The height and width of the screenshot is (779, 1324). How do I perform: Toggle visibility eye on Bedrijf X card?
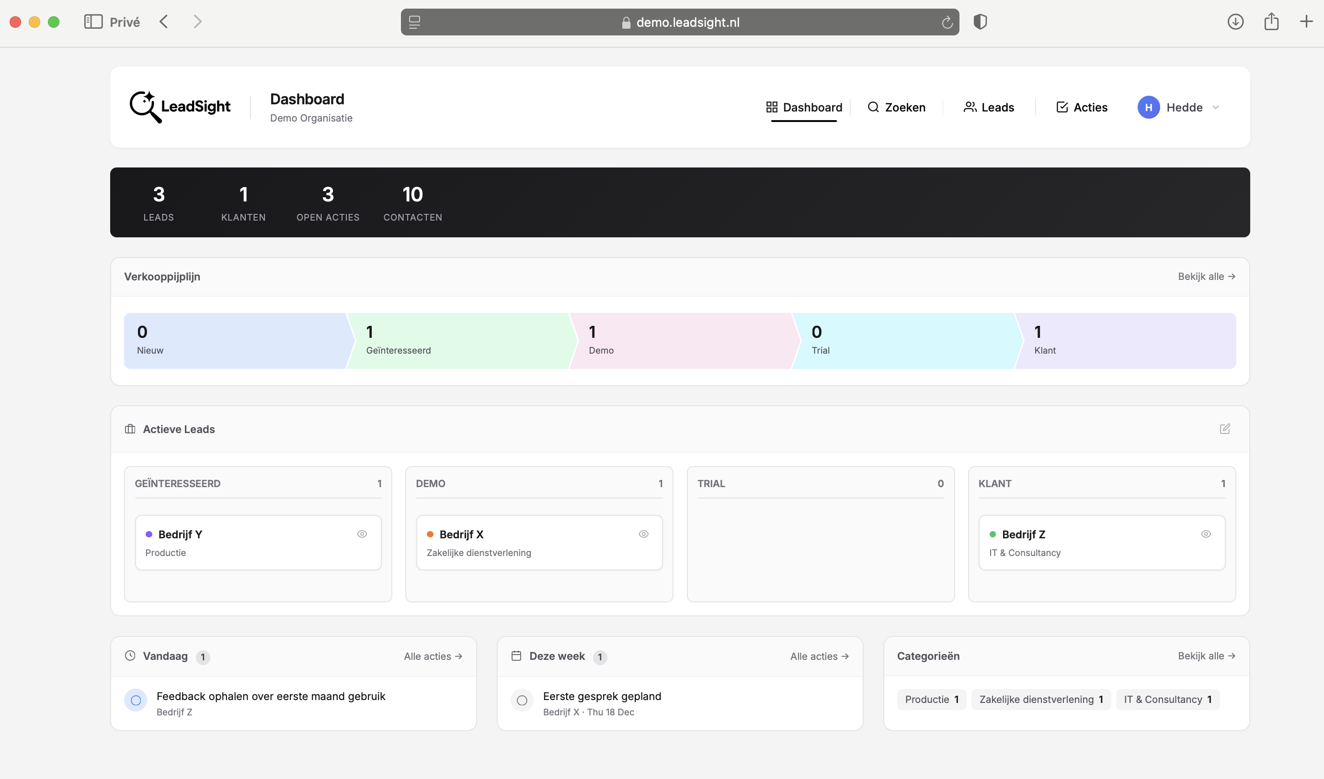(644, 534)
